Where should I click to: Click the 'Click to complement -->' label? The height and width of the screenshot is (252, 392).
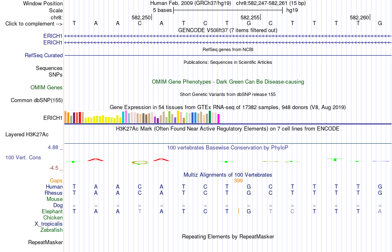(34, 24)
